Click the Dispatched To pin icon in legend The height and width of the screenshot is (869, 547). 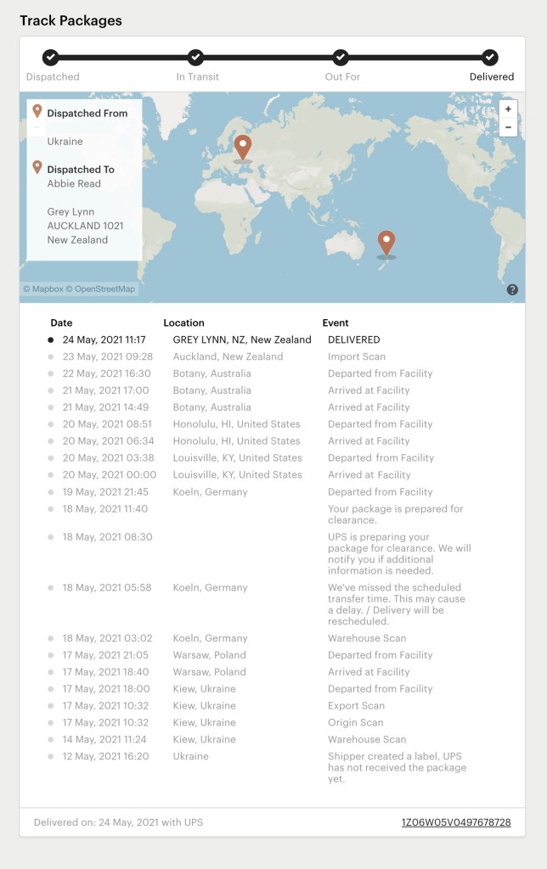[37, 168]
